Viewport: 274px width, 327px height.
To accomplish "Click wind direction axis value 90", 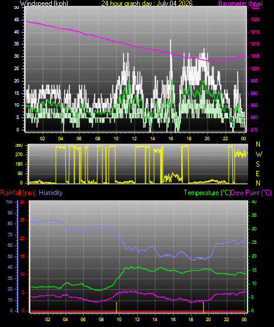I will [x=20, y=173].
